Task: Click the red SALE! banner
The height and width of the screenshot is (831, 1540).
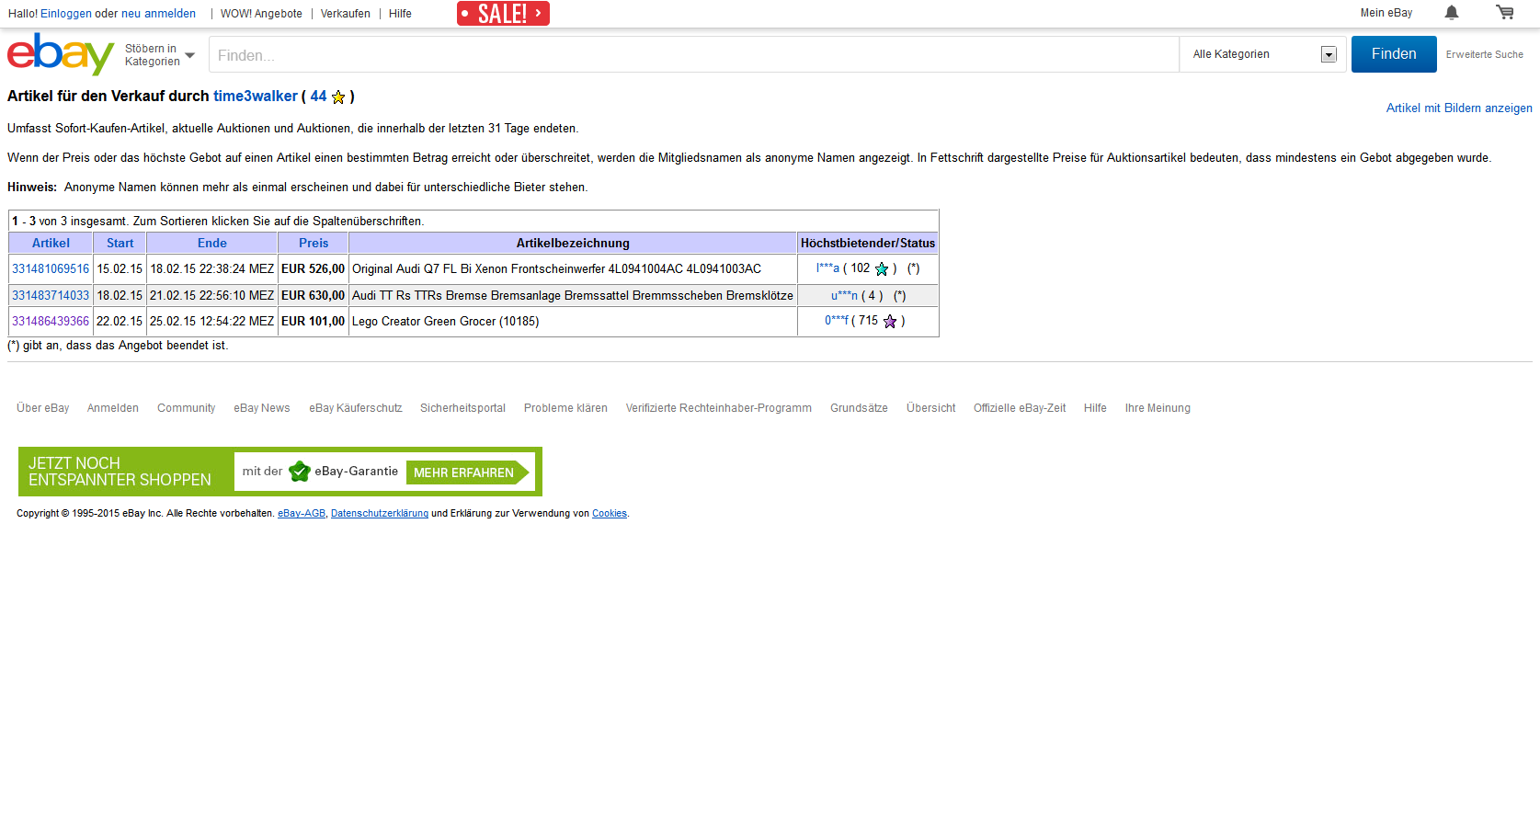Action: point(503,13)
